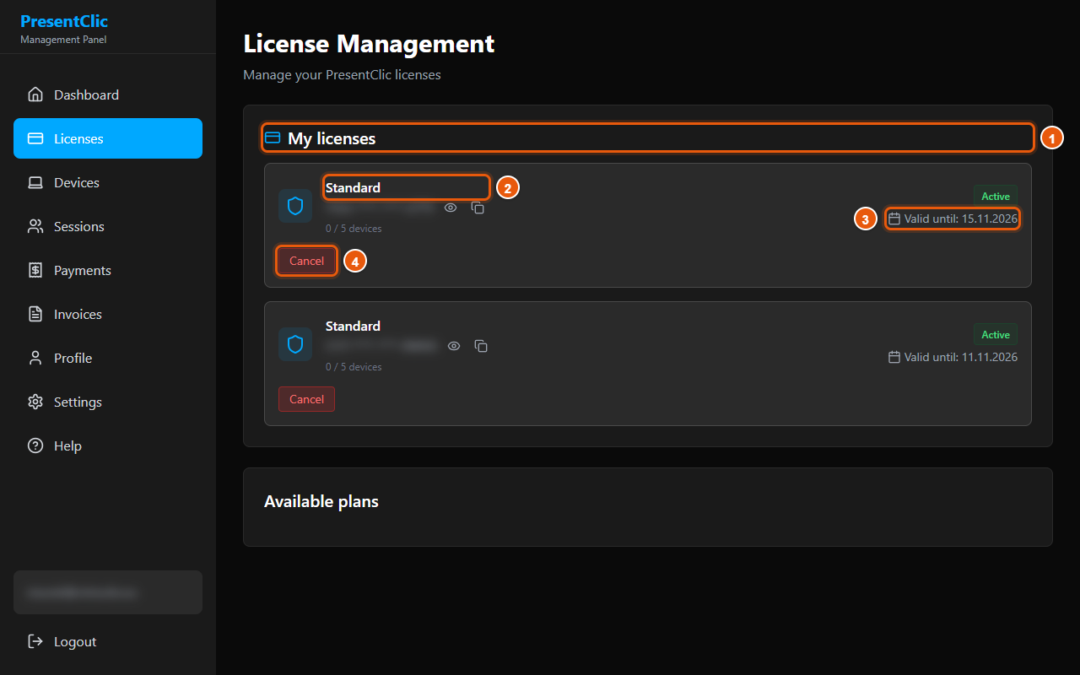Click the Help question mark icon

(x=35, y=445)
